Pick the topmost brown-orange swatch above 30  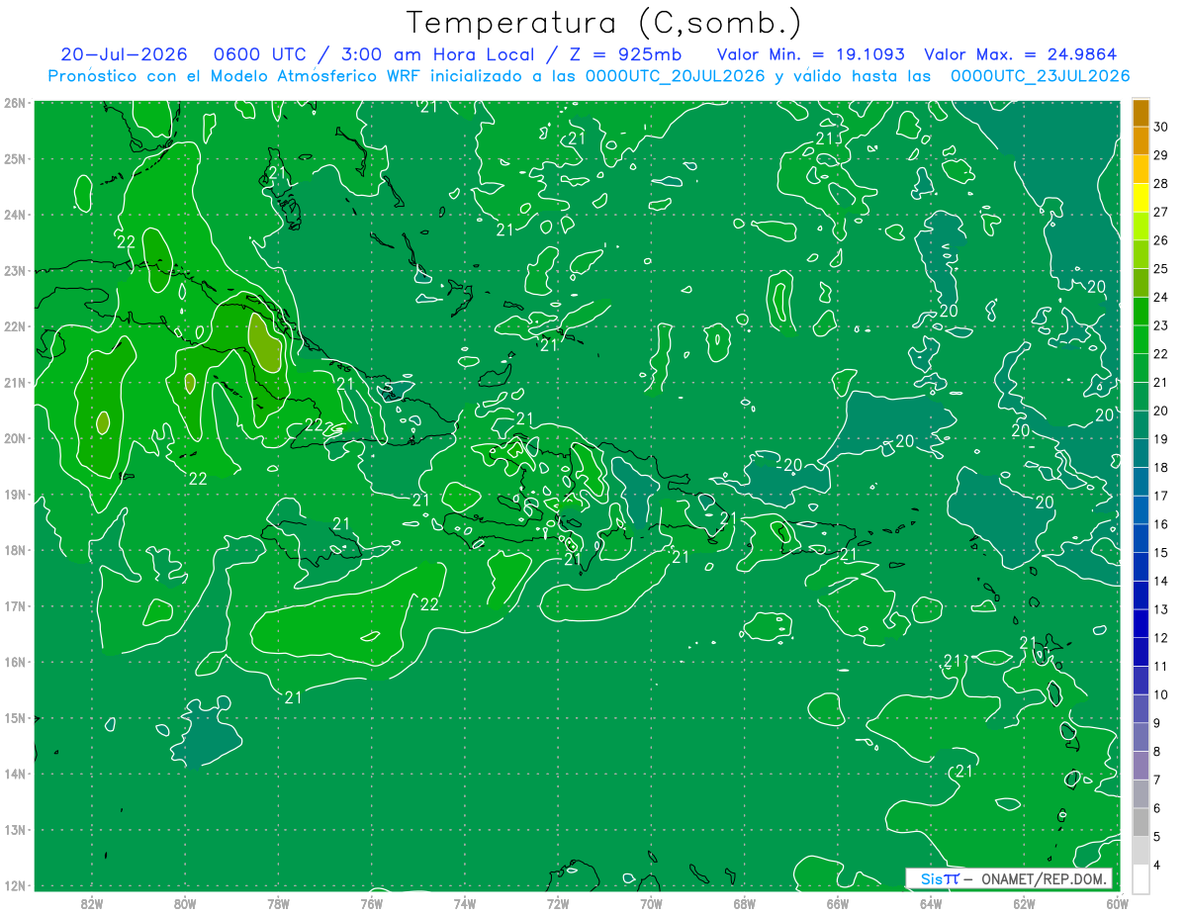1141,113
